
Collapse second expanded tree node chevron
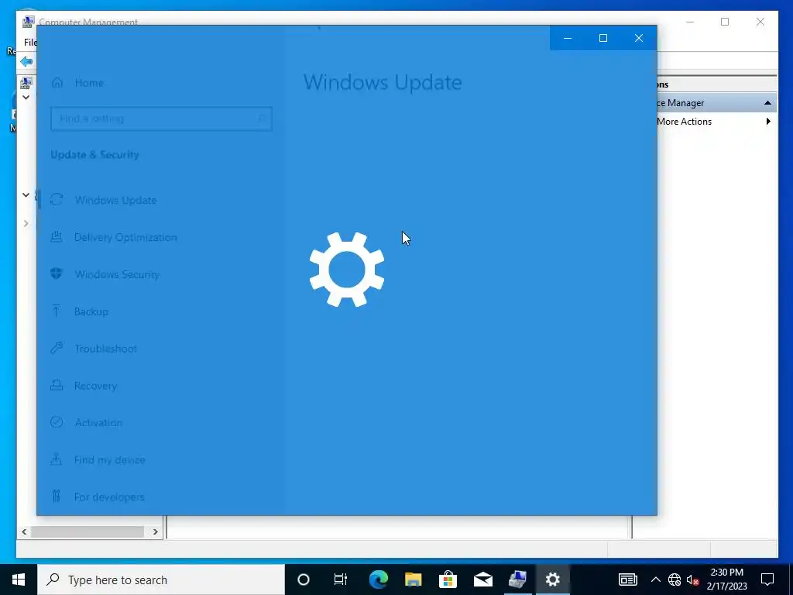pyautogui.click(x=26, y=194)
